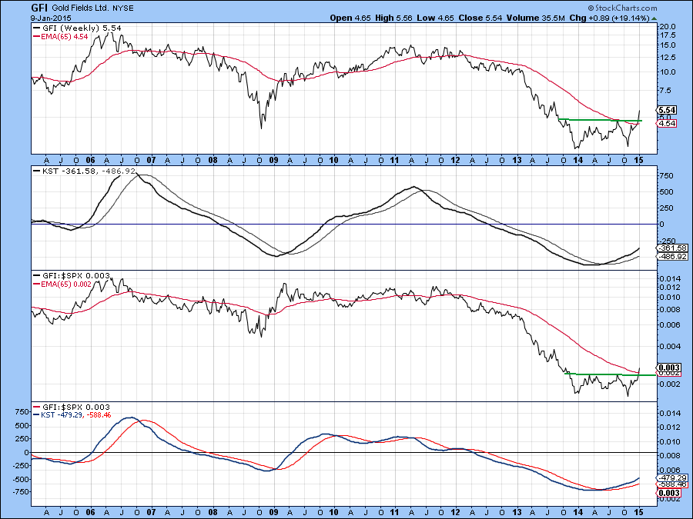Click the 15 year label on the bottom axis
This screenshot has height=519, width=693.
(x=638, y=512)
